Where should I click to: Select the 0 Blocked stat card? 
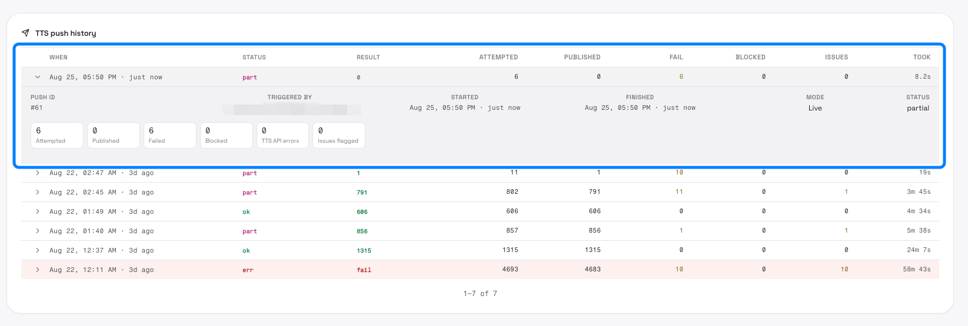227,136
